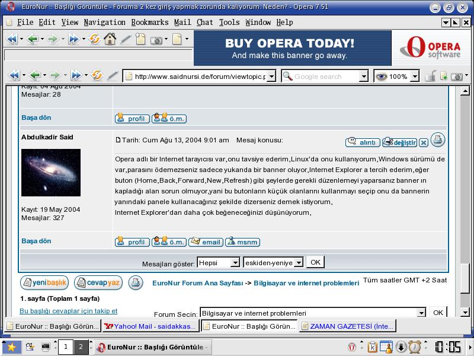The height and width of the screenshot is (356, 474).
Task: Open a new page from top toolbar
Action: coord(140,39)
